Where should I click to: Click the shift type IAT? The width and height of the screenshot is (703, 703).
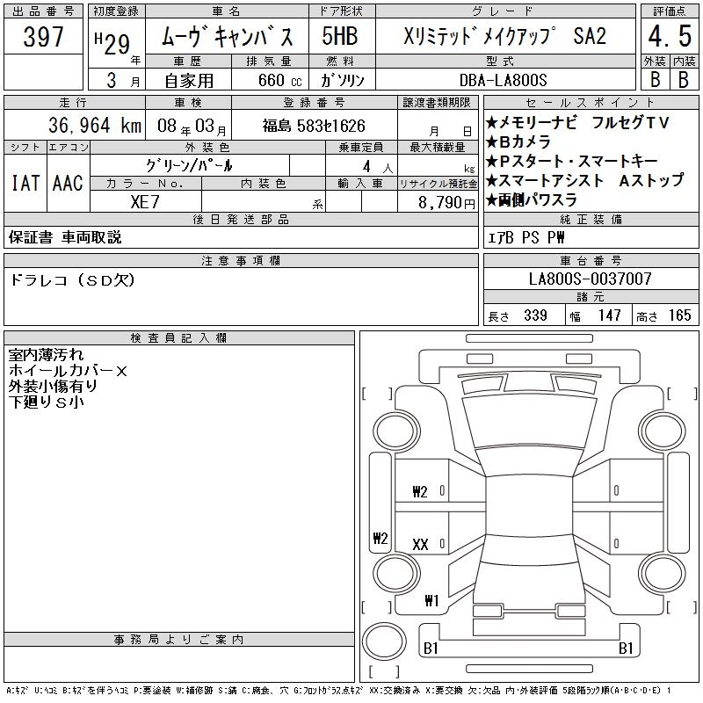click(25, 183)
